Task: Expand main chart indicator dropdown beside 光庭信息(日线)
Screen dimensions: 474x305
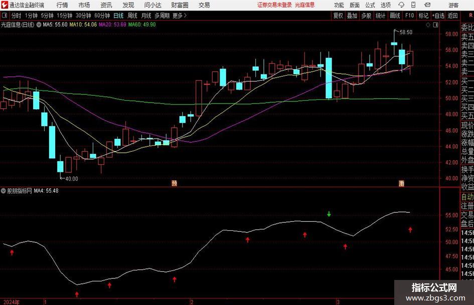Action: (39, 25)
